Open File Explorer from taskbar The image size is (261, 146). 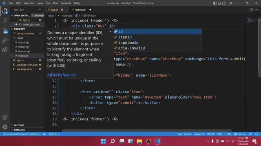(x=139, y=141)
